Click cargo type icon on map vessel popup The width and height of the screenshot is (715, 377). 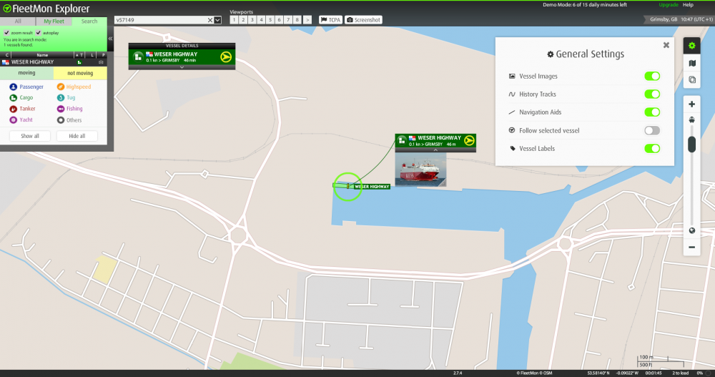click(x=402, y=141)
